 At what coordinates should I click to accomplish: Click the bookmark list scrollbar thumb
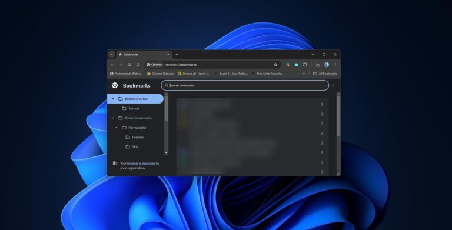338,116
